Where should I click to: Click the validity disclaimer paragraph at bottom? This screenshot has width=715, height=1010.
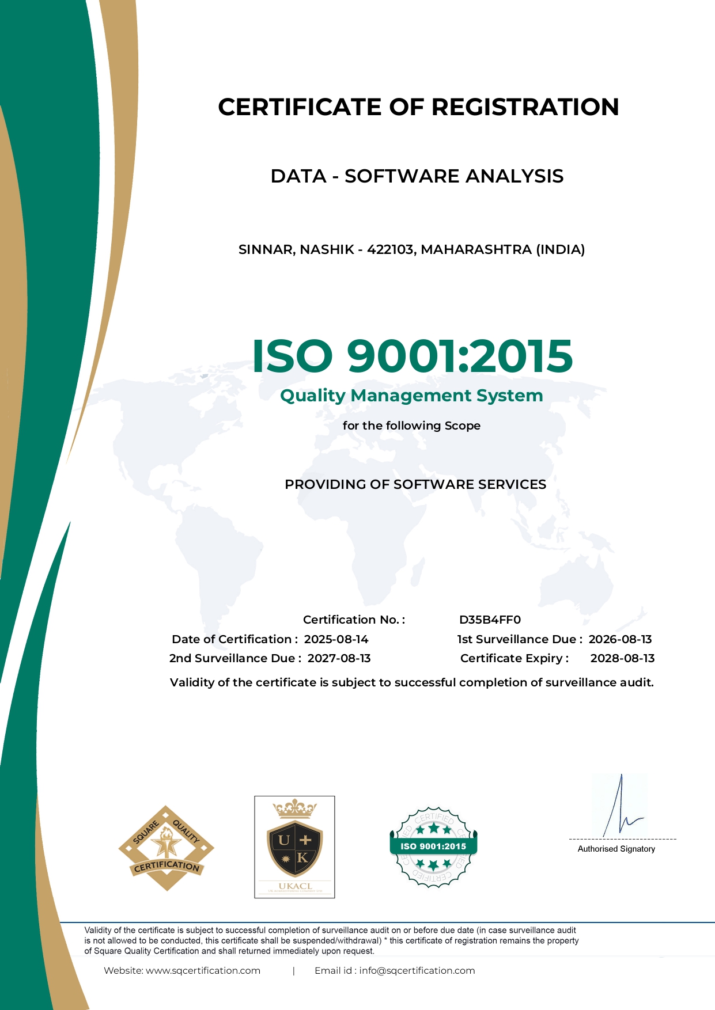331,940
